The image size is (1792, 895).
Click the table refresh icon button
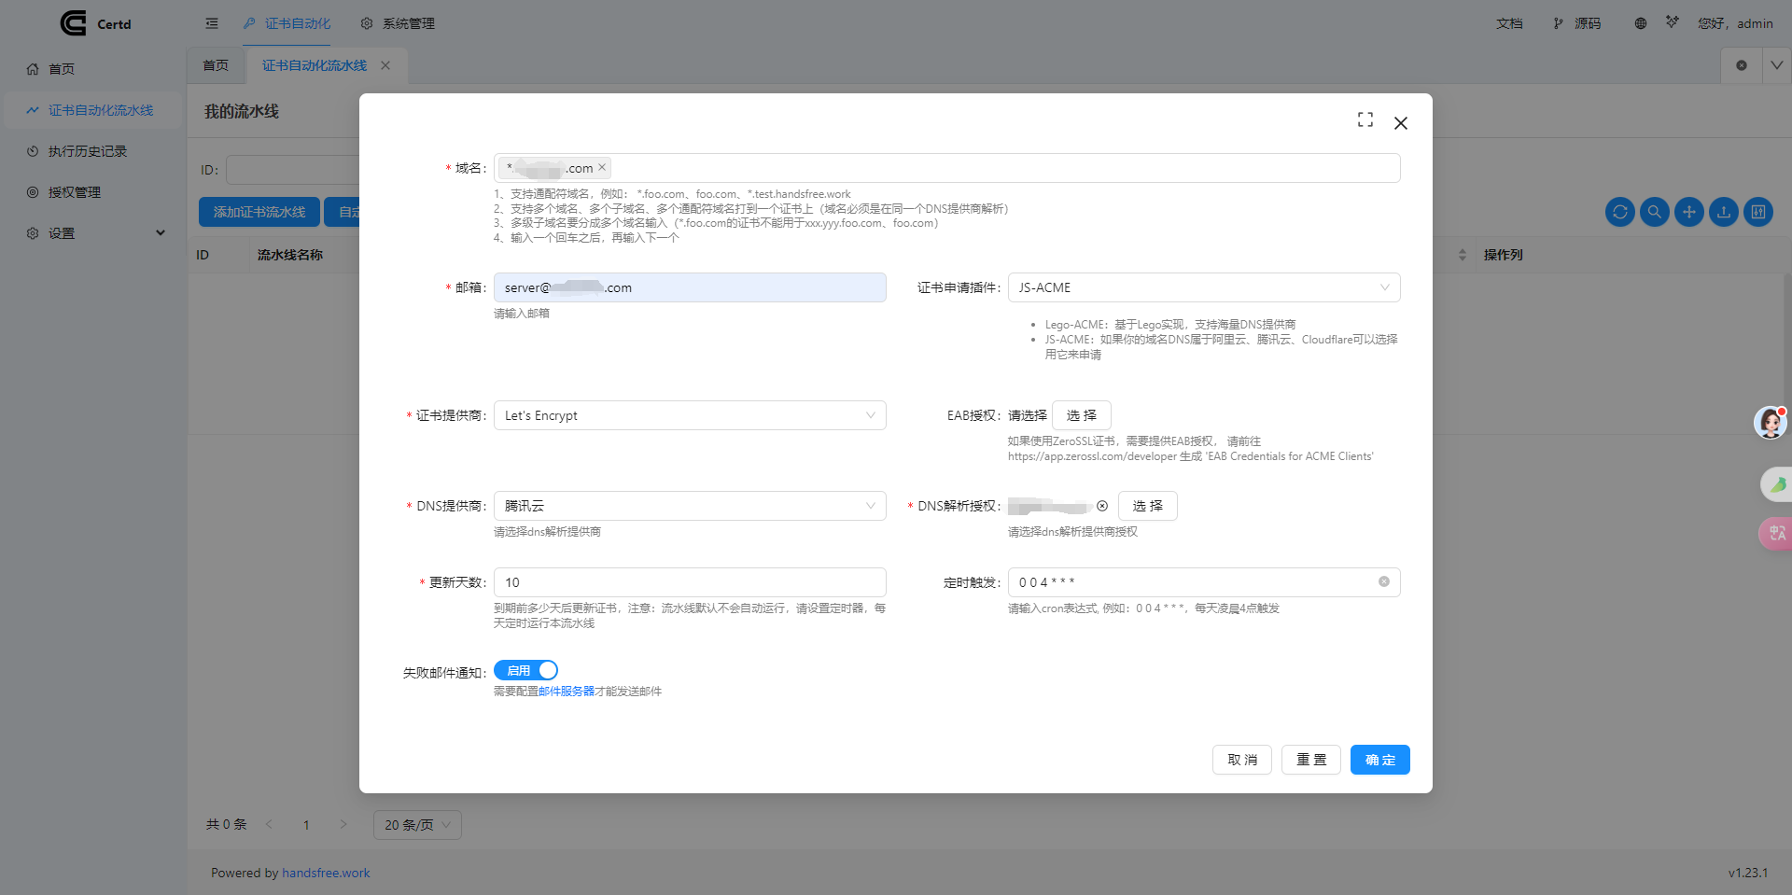(x=1620, y=212)
